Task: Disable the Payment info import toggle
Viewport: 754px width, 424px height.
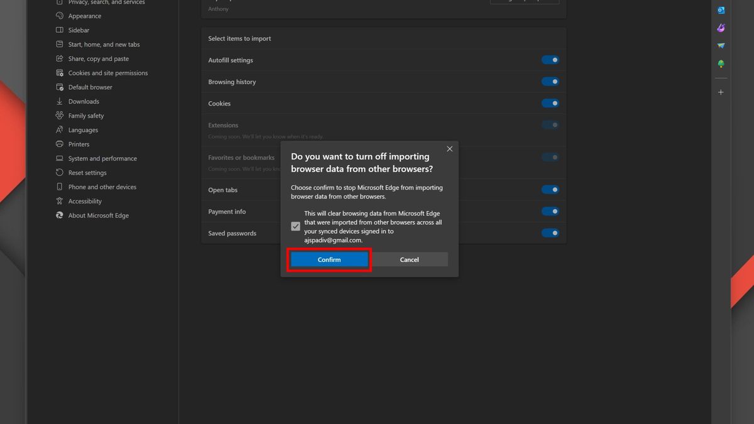Action: click(x=550, y=211)
